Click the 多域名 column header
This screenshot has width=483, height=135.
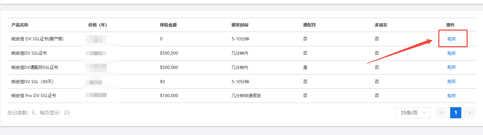(x=381, y=25)
